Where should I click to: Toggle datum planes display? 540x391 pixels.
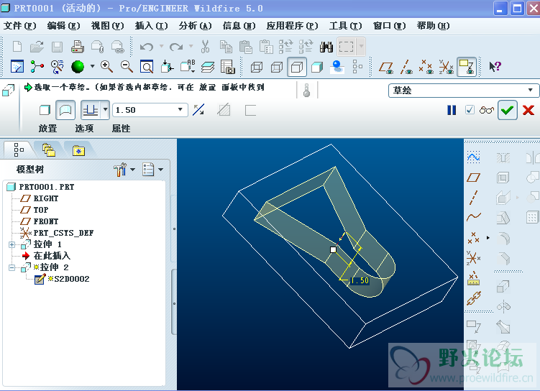[386, 67]
